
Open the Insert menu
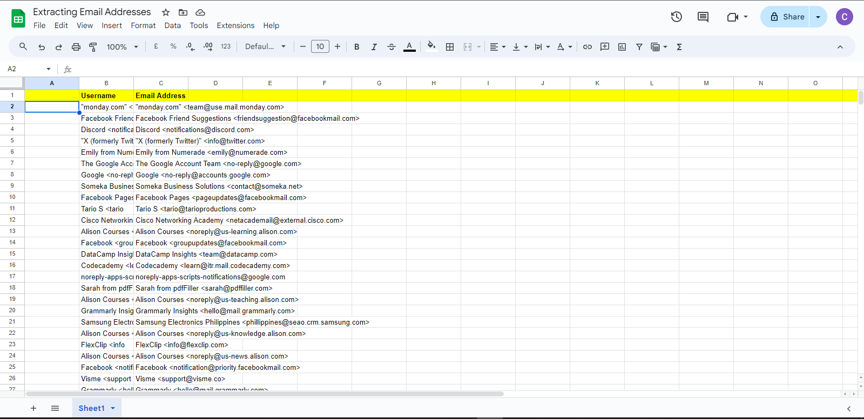click(x=112, y=25)
